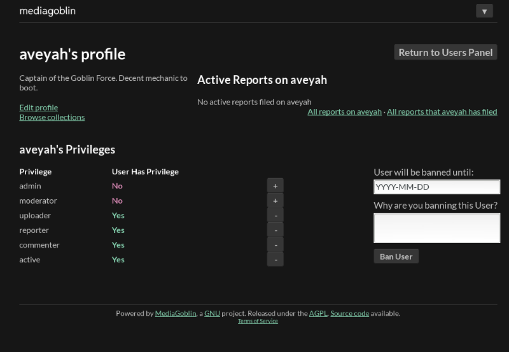Click the uploader row's Yes value

click(x=118, y=215)
